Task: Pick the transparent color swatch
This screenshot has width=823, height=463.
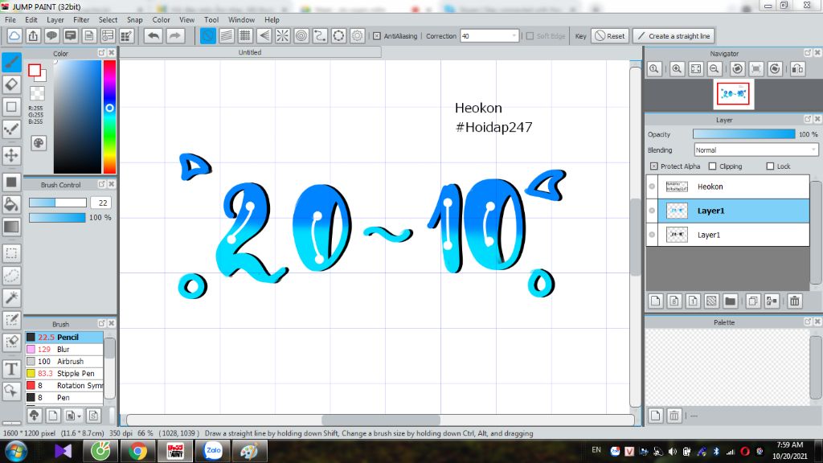Action: click(x=37, y=93)
